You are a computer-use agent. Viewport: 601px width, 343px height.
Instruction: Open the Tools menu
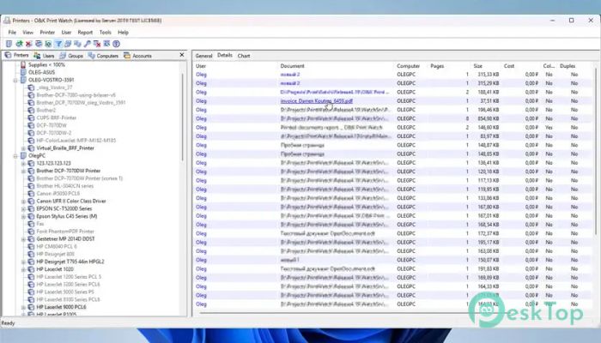click(x=105, y=33)
